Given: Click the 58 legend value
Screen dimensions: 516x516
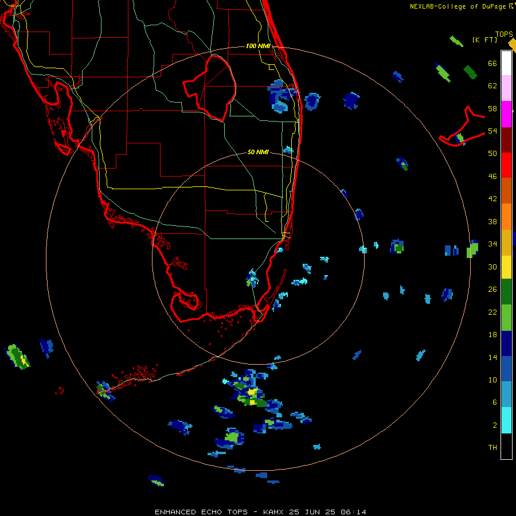Looking at the screenshot, I should (x=492, y=108).
